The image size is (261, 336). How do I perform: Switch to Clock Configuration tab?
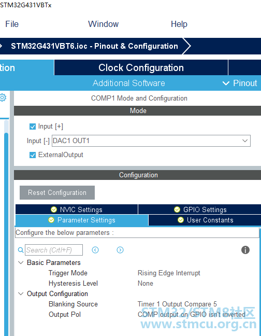click(141, 68)
